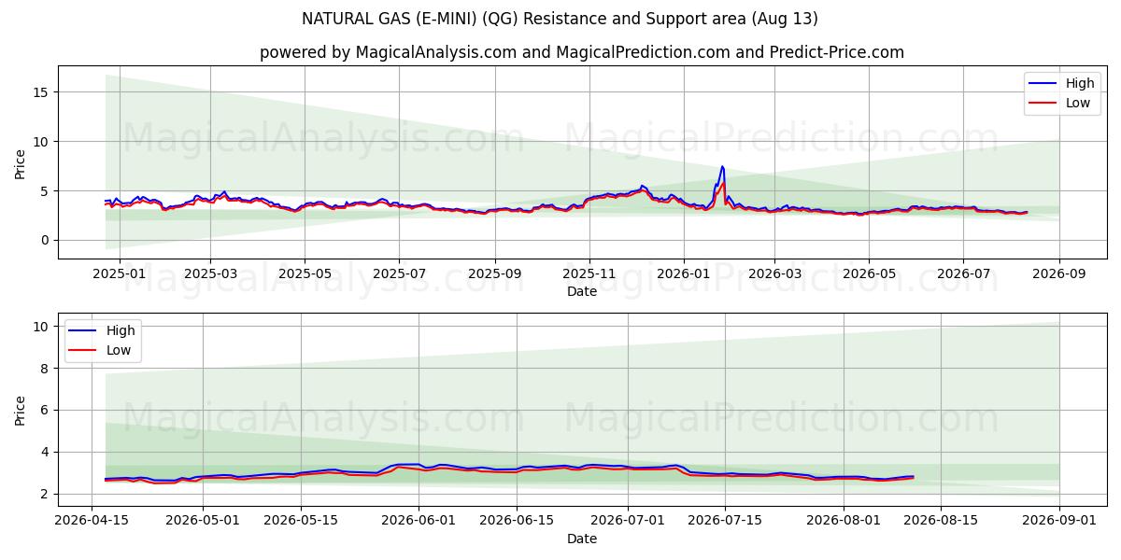
Task: Click the 2026-04-15 tick label on bottom chart
Action: [92, 521]
